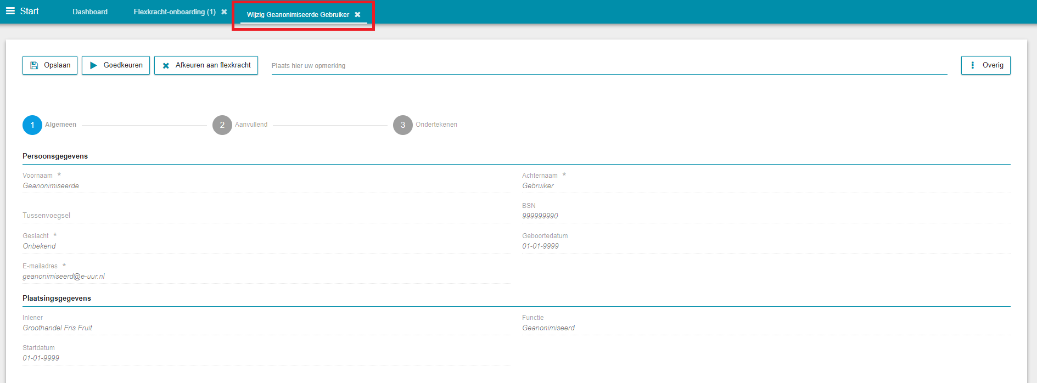Screen dimensions: 1037x383
Task: Select the Wijzig Geanonimiseerde Gebruiker tab
Action: click(x=298, y=15)
